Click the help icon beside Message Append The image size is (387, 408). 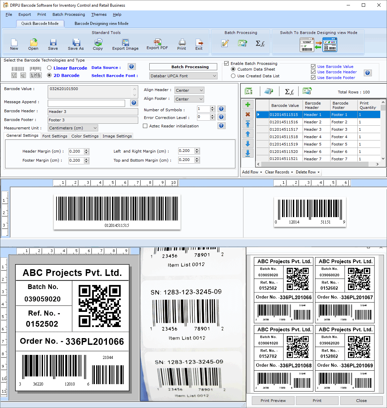tap(134, 103)
